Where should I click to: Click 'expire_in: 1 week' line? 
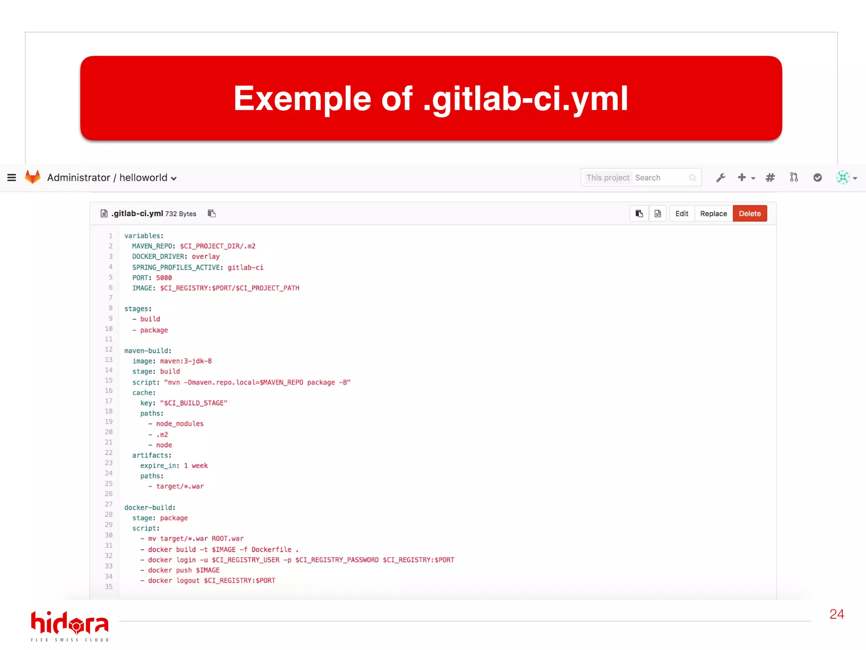click(174, 466)
